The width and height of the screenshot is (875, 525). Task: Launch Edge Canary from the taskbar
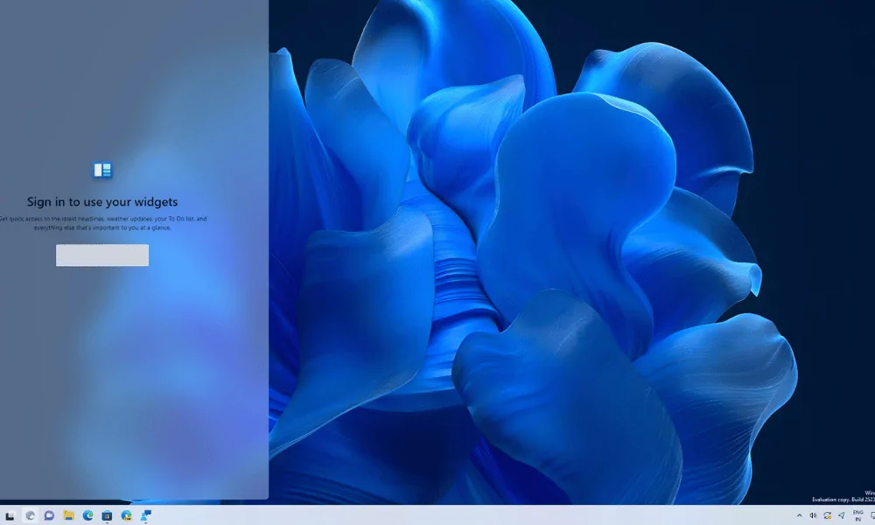127,515
